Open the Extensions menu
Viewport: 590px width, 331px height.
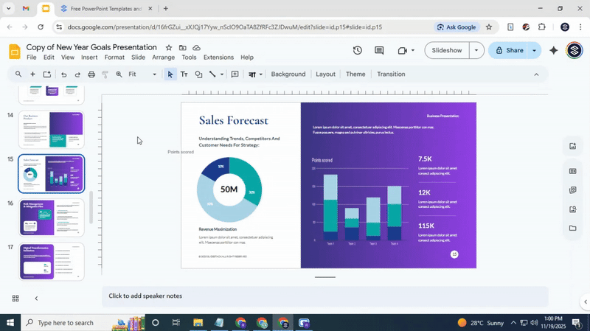(218, 58)
